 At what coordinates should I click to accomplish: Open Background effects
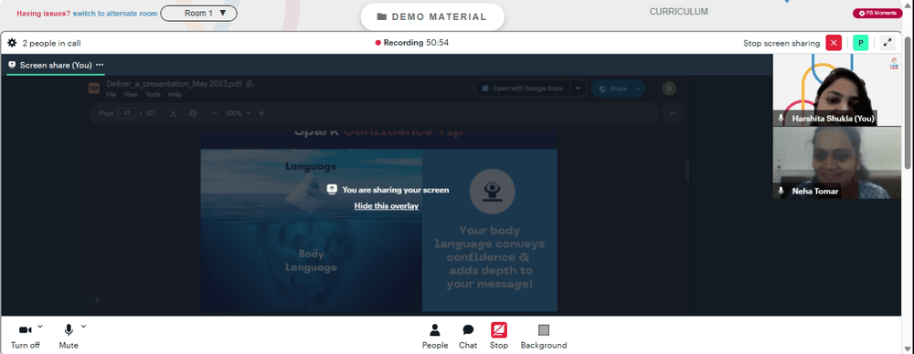click(544, 337)
